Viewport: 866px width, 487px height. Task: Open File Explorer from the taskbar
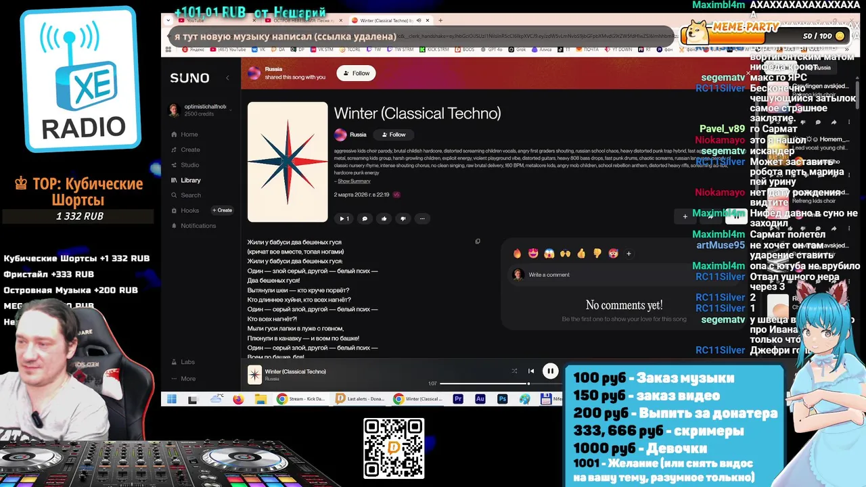(x=260, y=399)
